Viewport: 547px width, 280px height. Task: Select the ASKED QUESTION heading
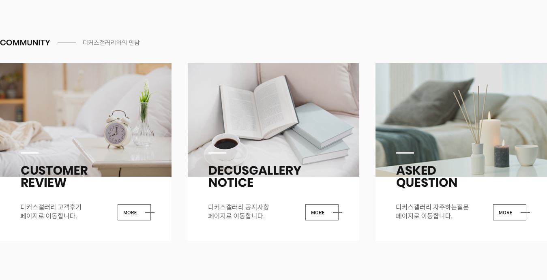427,177
